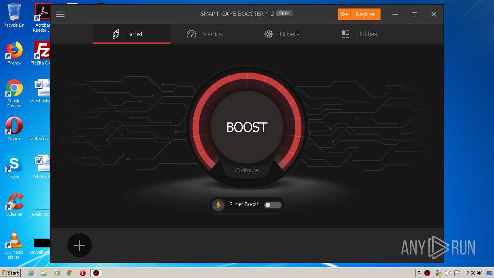Close the Smart Game Booster window
The image size is (494, 278).
click(x=434, y=14)
